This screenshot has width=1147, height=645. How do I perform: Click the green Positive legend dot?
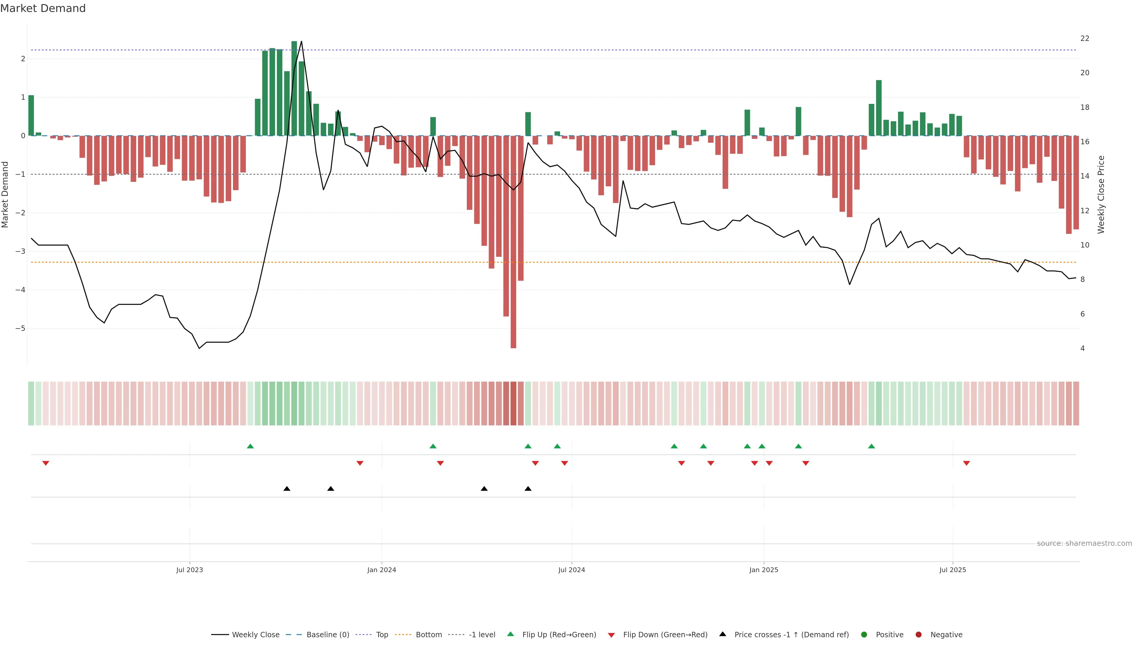click(x=864, y=635)
